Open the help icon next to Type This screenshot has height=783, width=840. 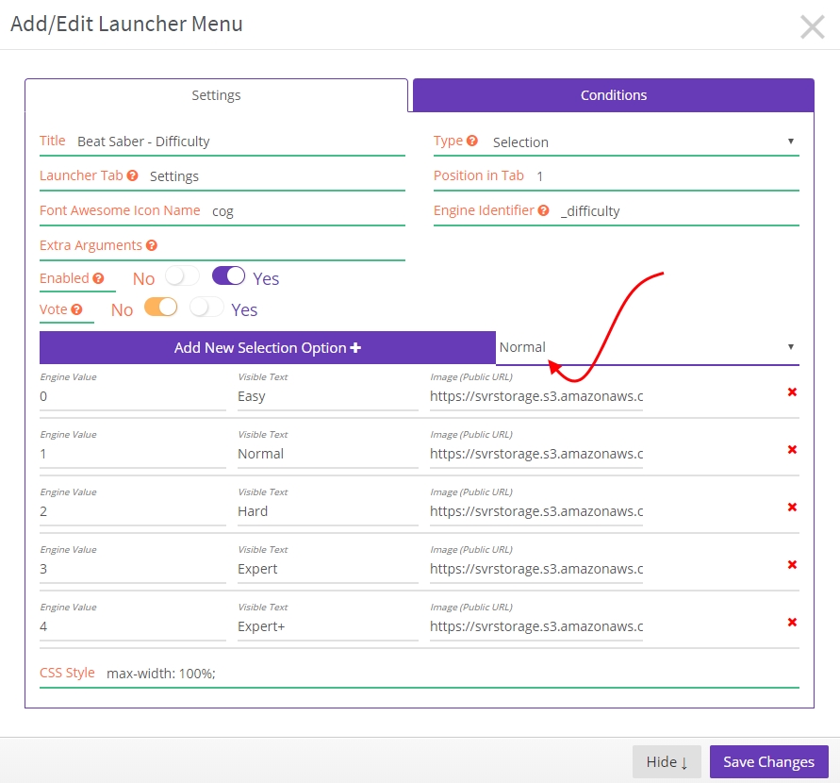472,141
